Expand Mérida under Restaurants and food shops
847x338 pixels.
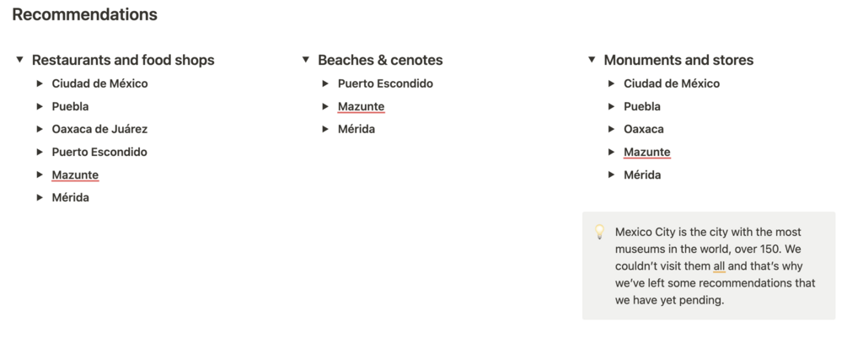point(40,197)
